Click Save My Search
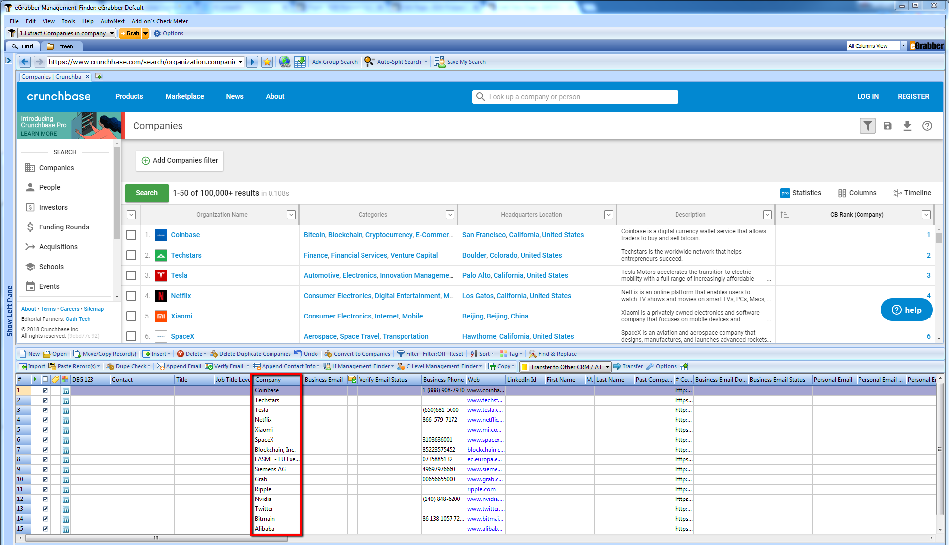Viewport: 949px width, 545px height. pyautogui.click(x=460, y=62)
